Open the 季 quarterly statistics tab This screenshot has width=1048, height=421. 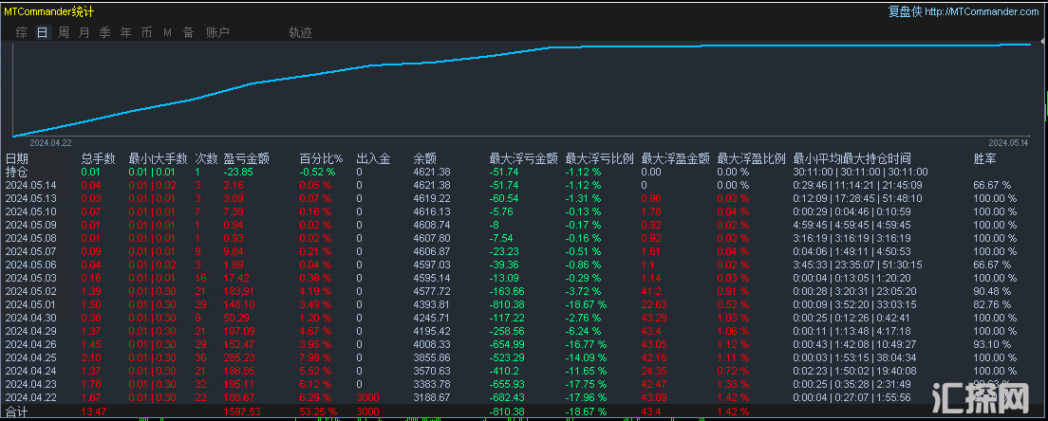coord(104,32)
